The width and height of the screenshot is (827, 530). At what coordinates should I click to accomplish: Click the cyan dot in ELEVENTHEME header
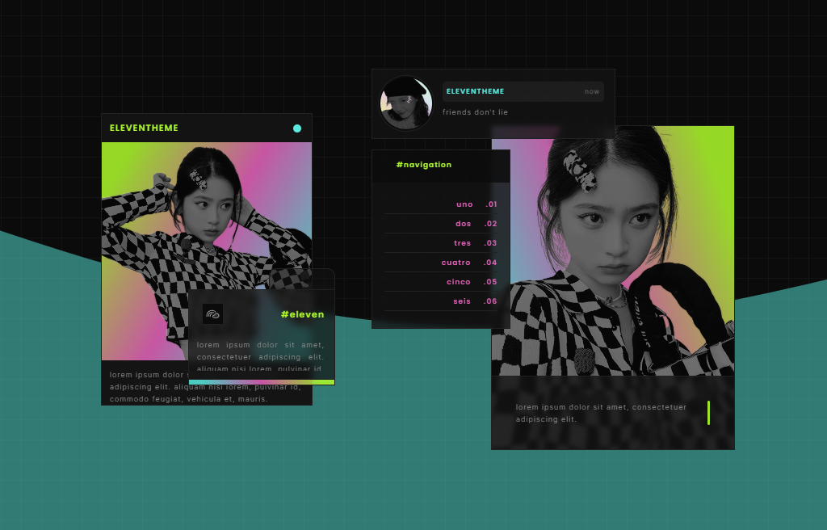click(297, 128)
